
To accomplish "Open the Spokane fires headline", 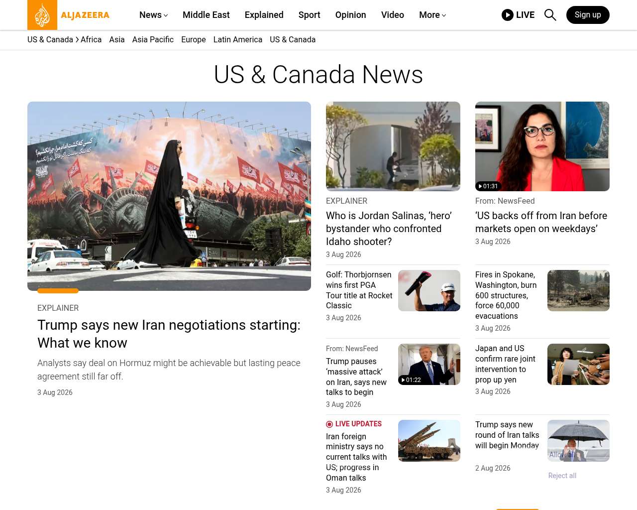I will (x=506, y=295).
